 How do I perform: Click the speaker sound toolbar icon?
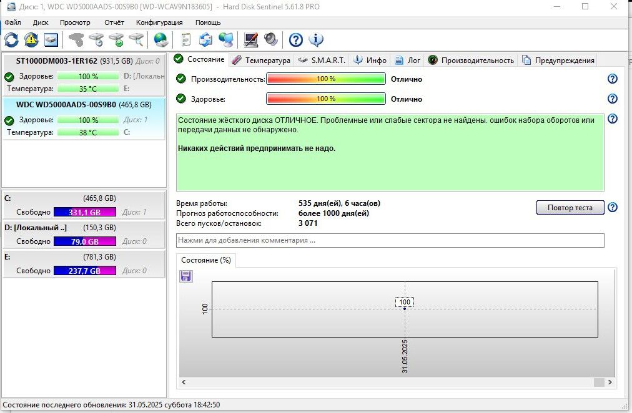271,39
